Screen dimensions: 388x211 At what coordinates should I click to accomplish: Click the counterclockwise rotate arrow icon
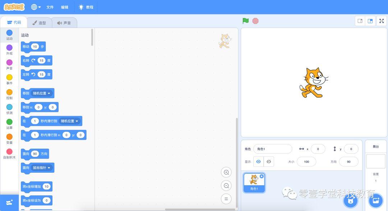33,74
